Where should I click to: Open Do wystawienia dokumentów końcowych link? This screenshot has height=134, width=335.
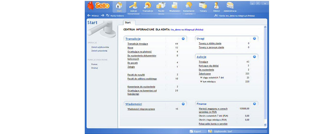click(142, 57)
